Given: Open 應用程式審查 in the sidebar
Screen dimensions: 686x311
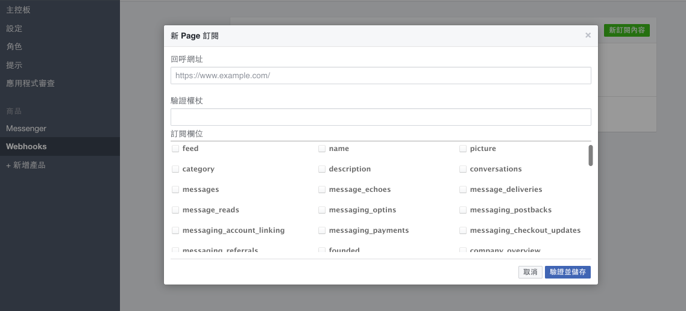Looking at the screenshot, I should click(x=30, y=84).
